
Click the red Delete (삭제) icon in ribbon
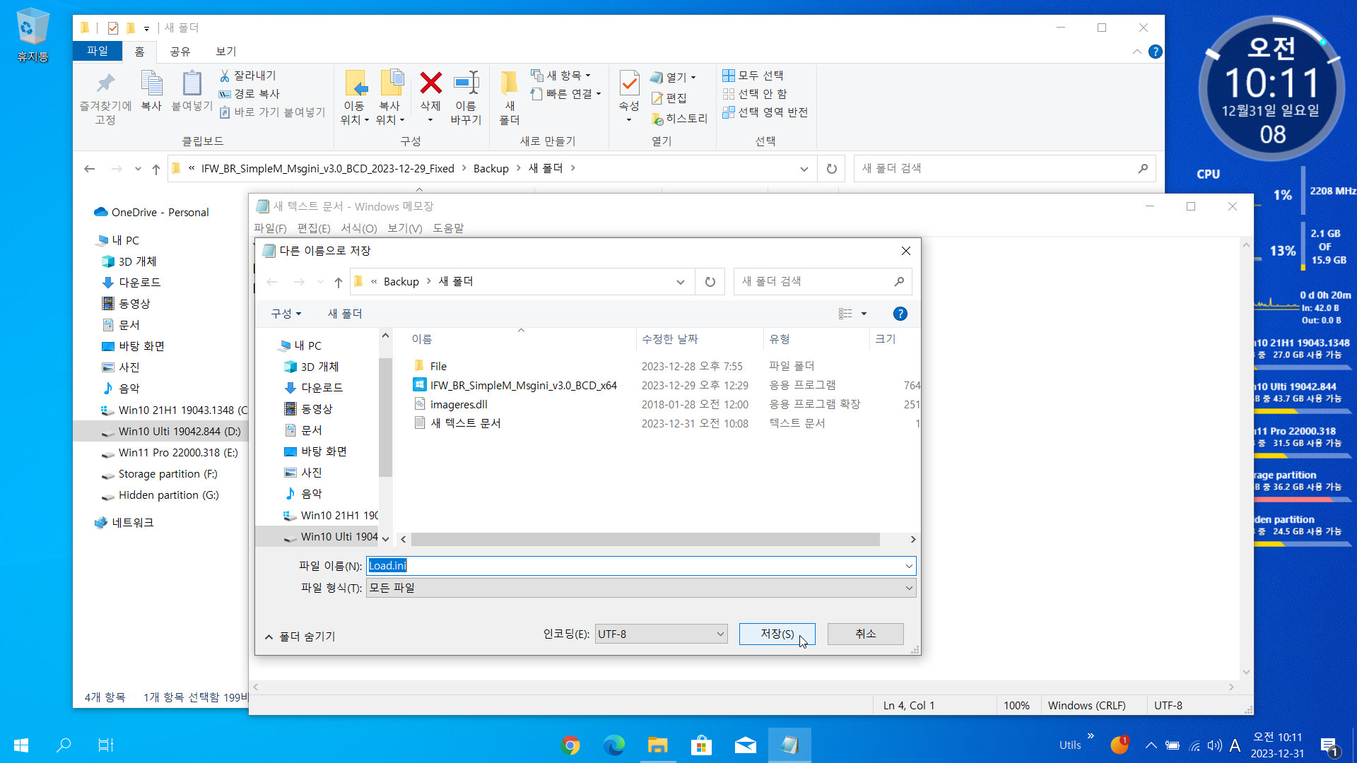coord(430,83)
